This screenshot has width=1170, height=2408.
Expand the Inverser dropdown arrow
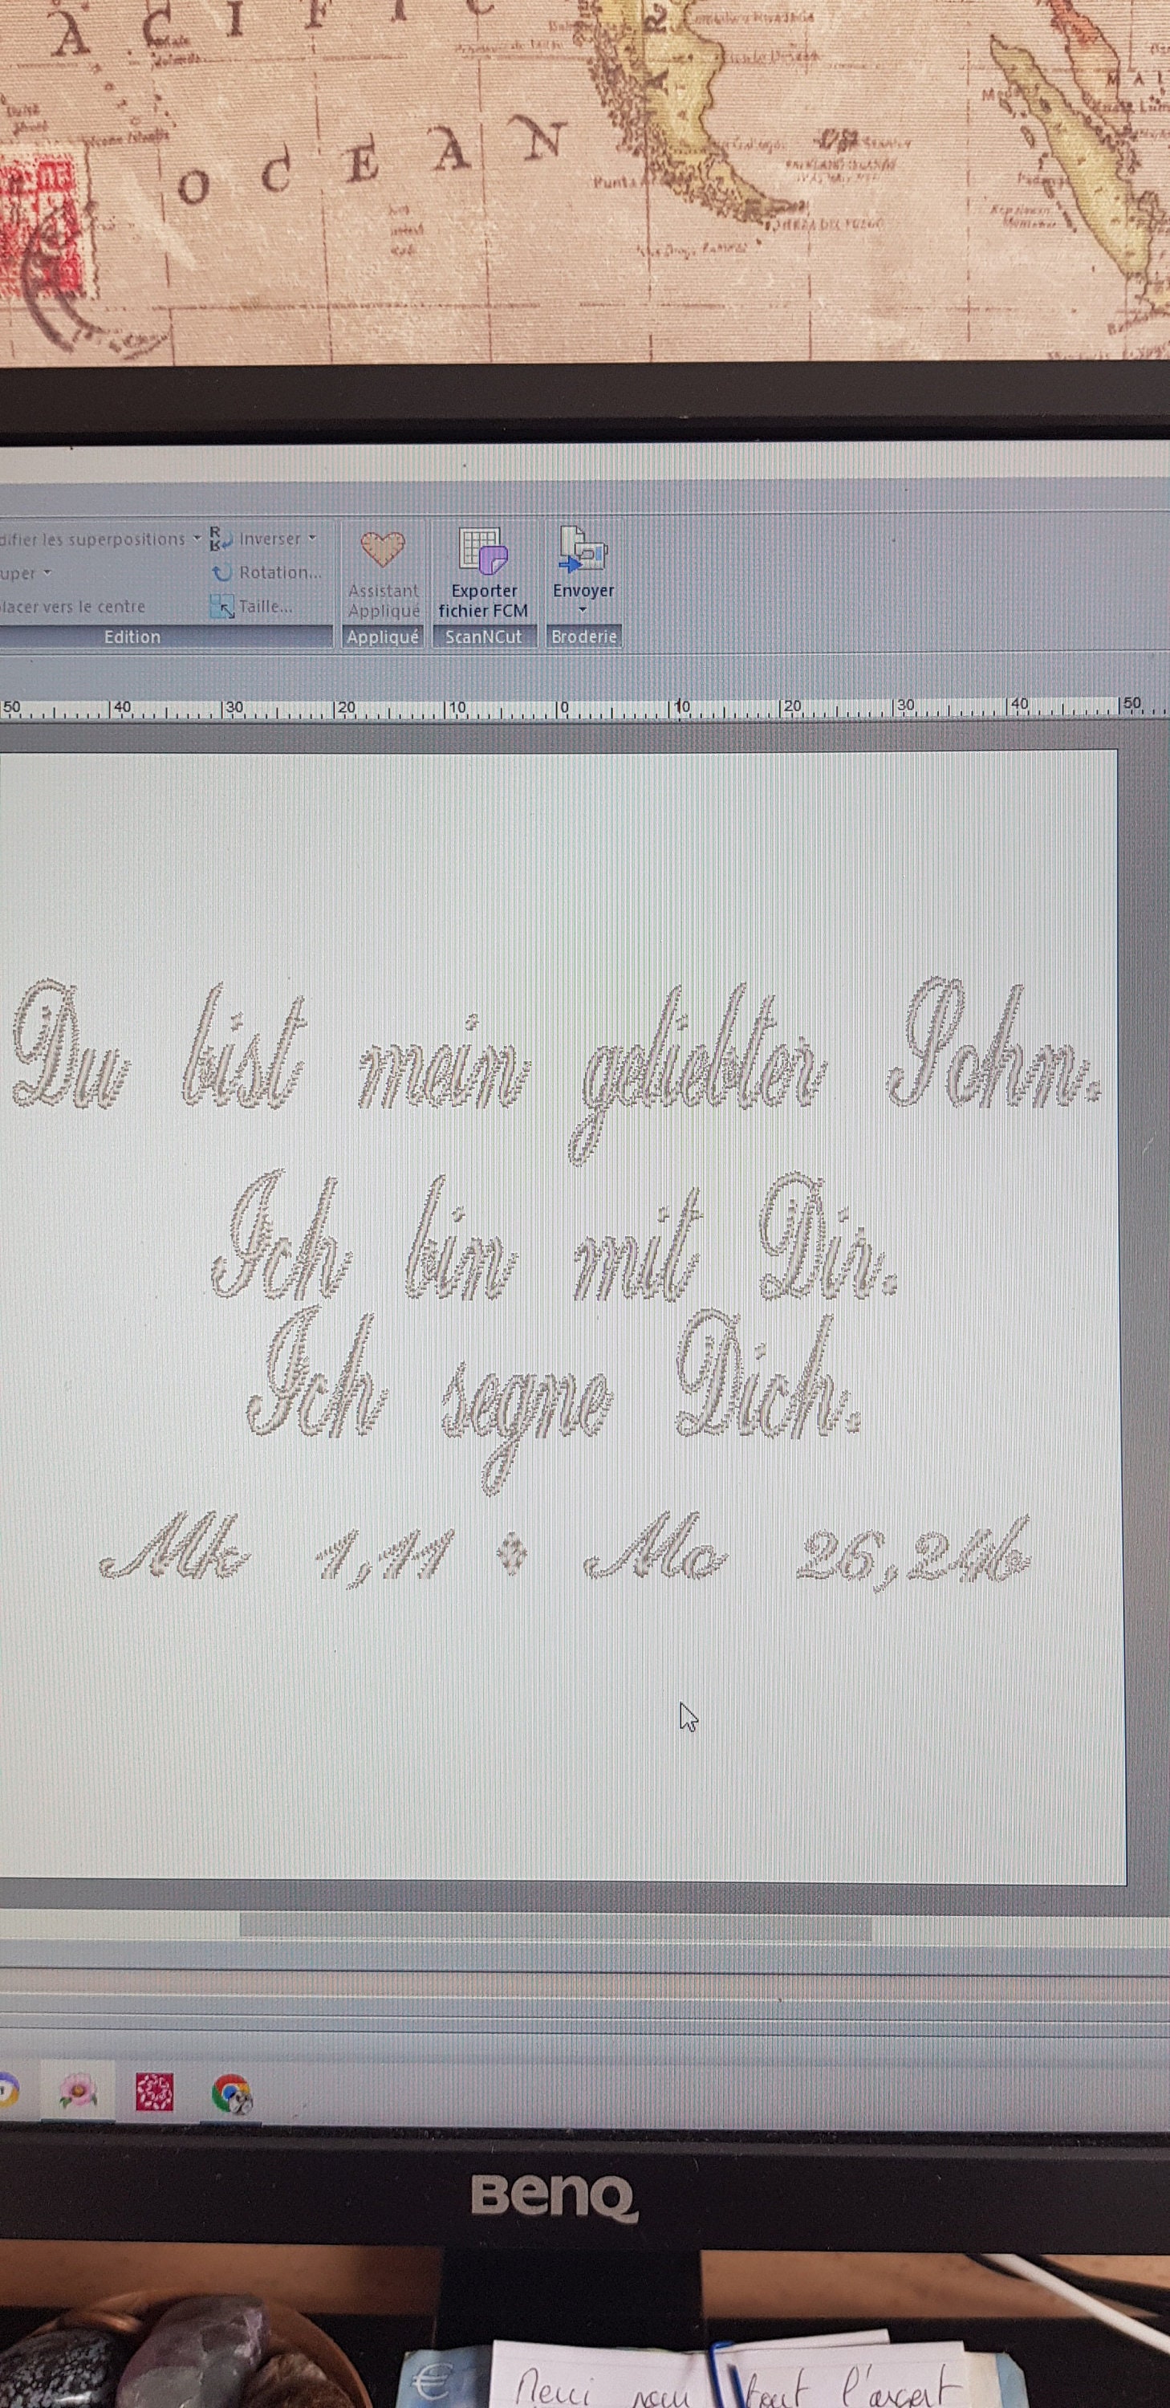[312, 539]
